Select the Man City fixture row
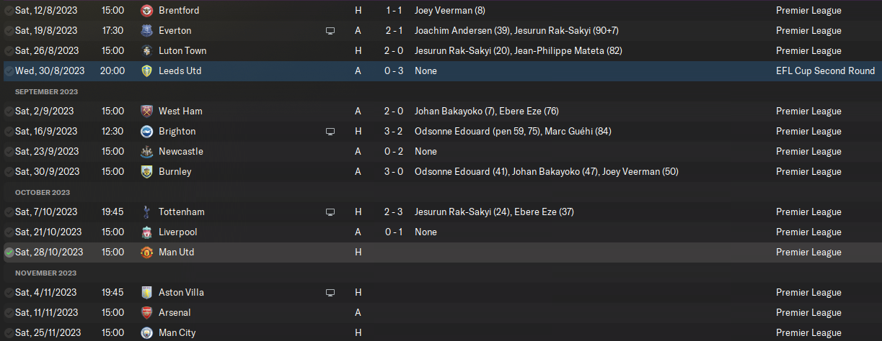 coord(441,333)
